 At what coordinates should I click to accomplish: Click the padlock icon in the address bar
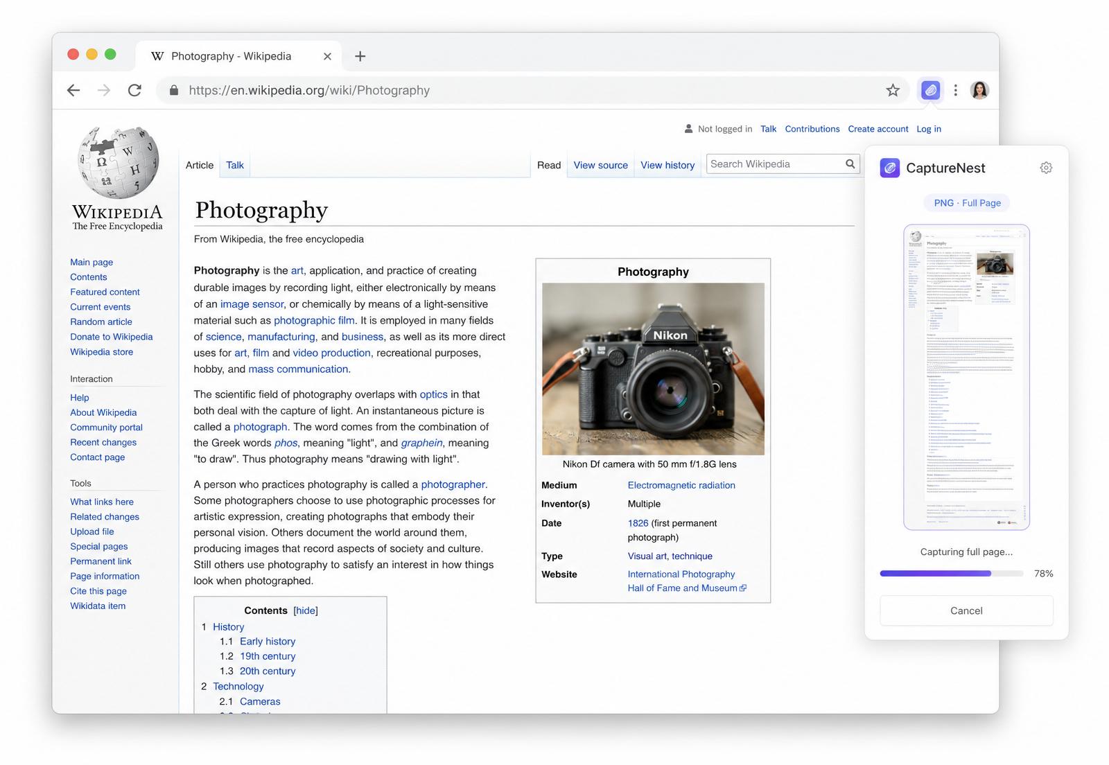tap(174, 90)
